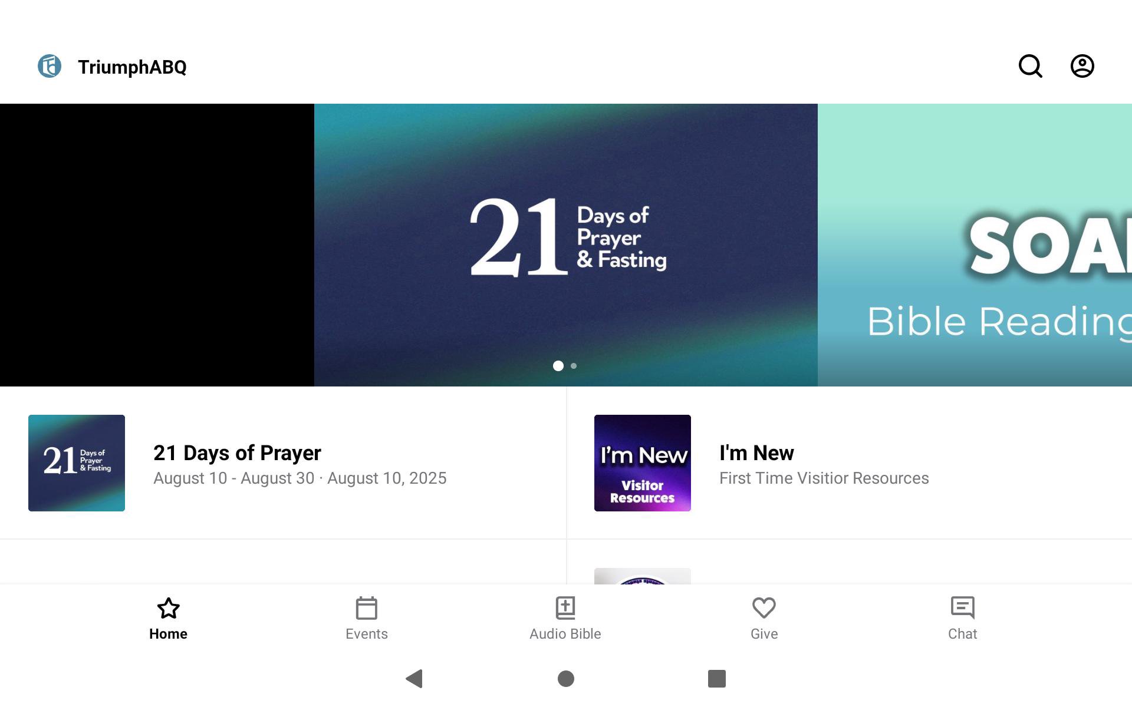The image size is (1132, 707).
Task: Open the I'm New Visitor Resources thumbnail
Action: click(x=643, y=463)
